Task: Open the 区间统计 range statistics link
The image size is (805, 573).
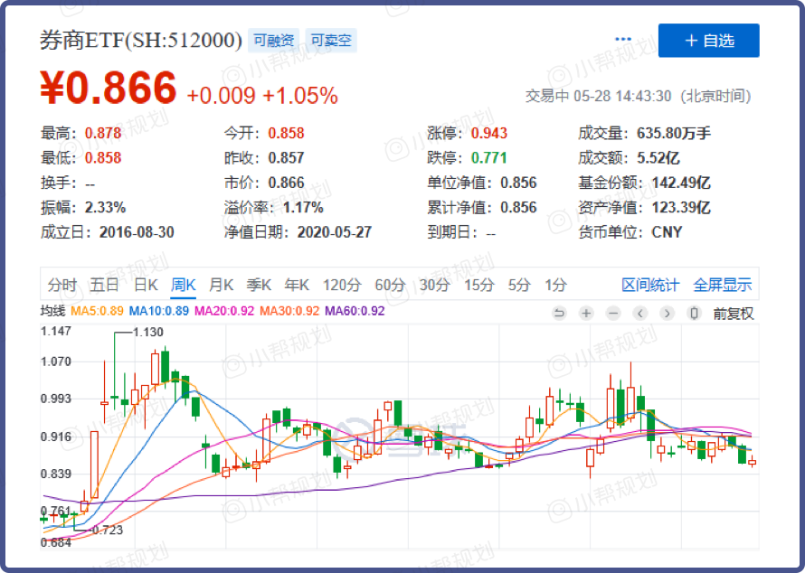Action: click(x=650, y=285)
